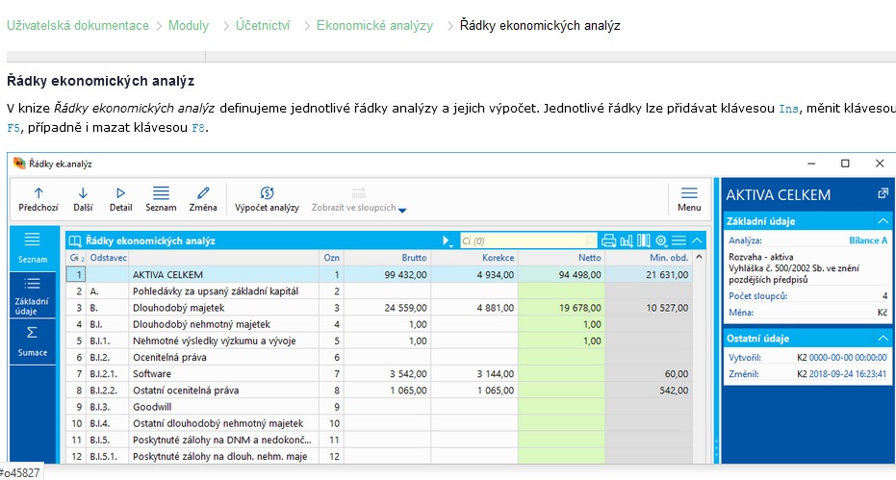Image resolution: width=896 pixels, height=480 pixels.
Task: Maximize the Řádky ek.analýz window
Action: tap(845, 164)
